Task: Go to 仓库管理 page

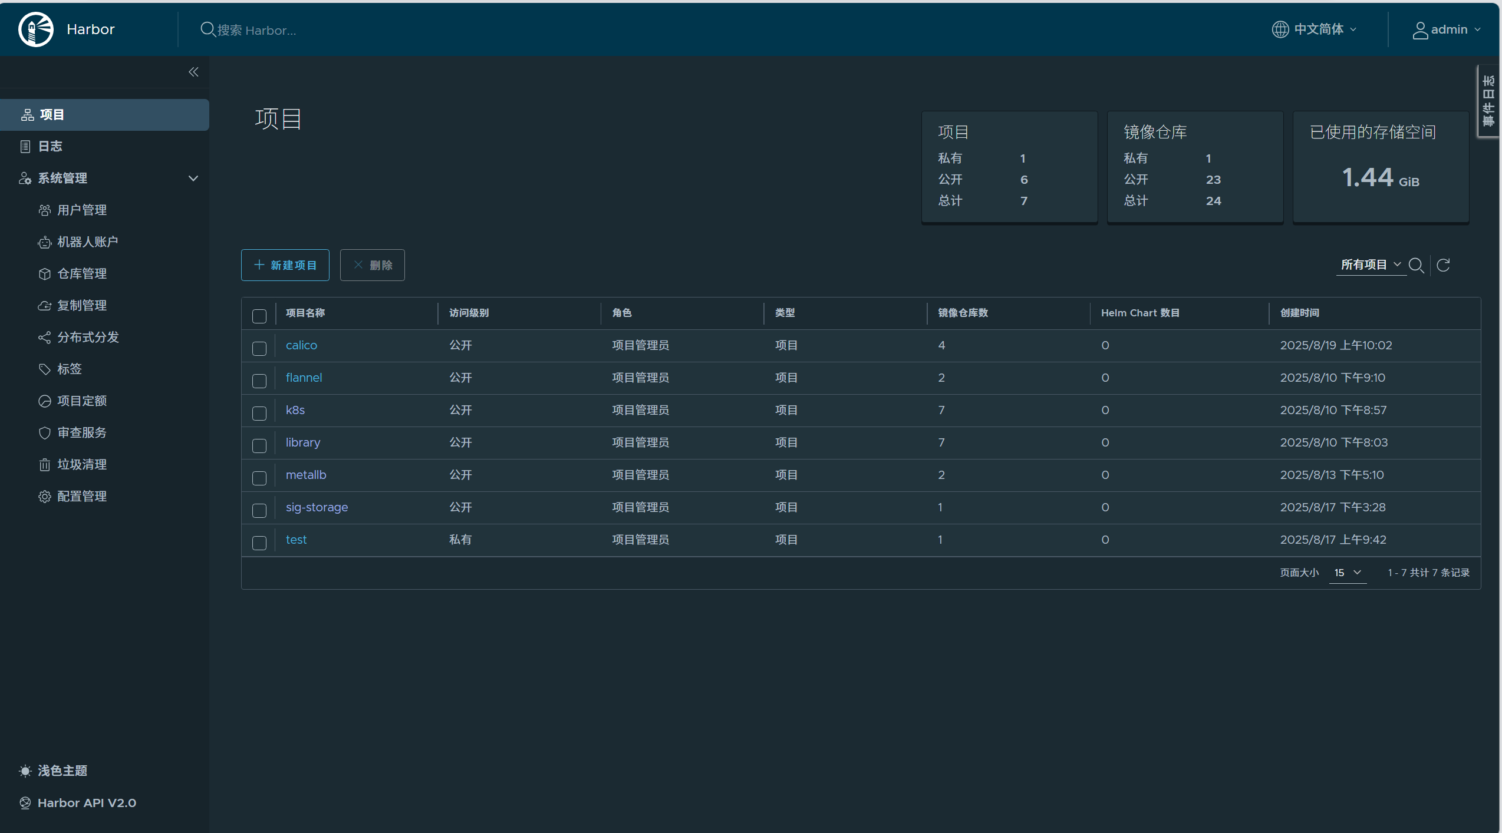Action: [x=82, y=274]
